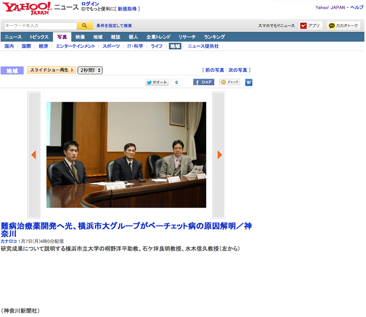Advance to next photo with right orange arrow
366x317 pixels.
click(219, 155)
